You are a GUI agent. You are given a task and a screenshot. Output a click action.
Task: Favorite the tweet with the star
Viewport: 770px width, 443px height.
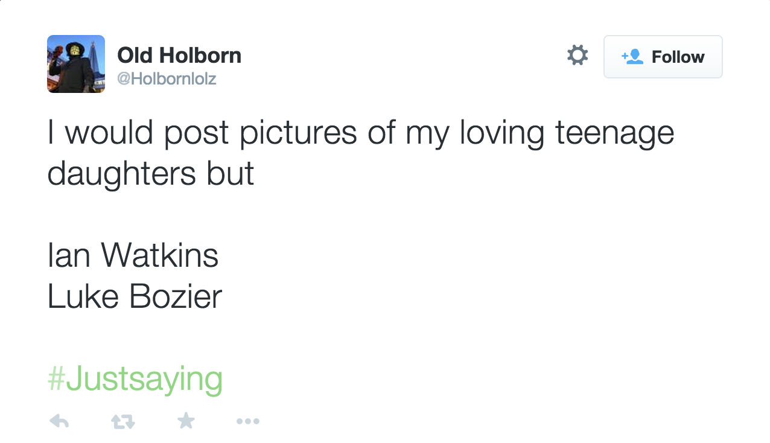pyautogui.click(x=186, y=421)
